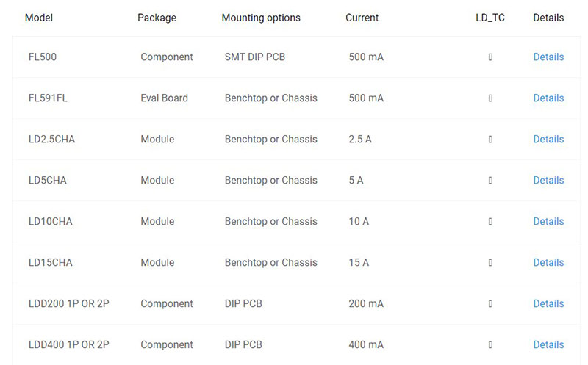Image resolution: width=588 pixels, height=365 pixels.
Task: Open Details link for FL500
Action: click(x=548, y=57)
